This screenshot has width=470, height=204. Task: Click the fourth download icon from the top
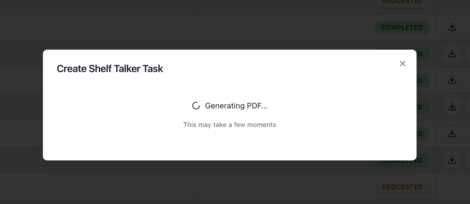pyautogui.click(x=452, y=107)
